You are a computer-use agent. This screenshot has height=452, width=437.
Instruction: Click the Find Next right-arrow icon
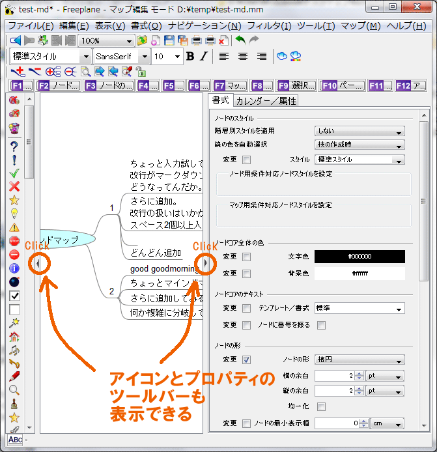(x=100, y=72)
